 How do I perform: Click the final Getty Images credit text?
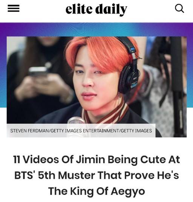click(x=136, y=131)
